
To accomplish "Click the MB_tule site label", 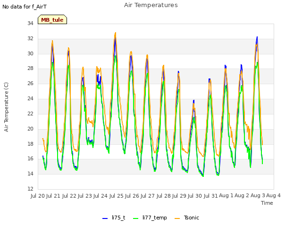I will coord(52,20).
